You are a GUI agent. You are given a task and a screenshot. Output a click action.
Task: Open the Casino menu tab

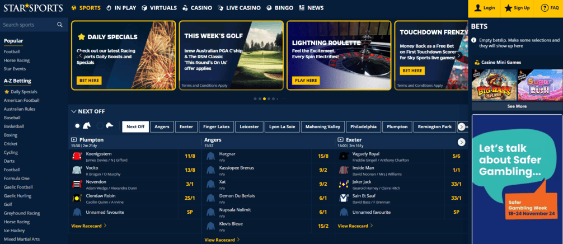197,8
